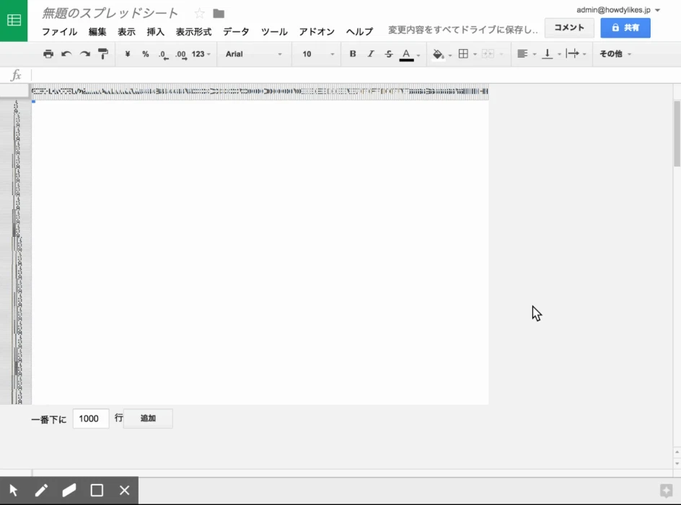Open the fill color bucket

[438, 54]
